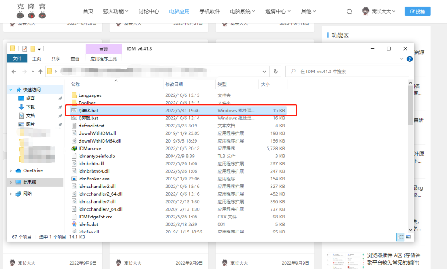The image size is (447, 269).
Task: Select 网络 in navigation pane
Action: pos(28,194)
